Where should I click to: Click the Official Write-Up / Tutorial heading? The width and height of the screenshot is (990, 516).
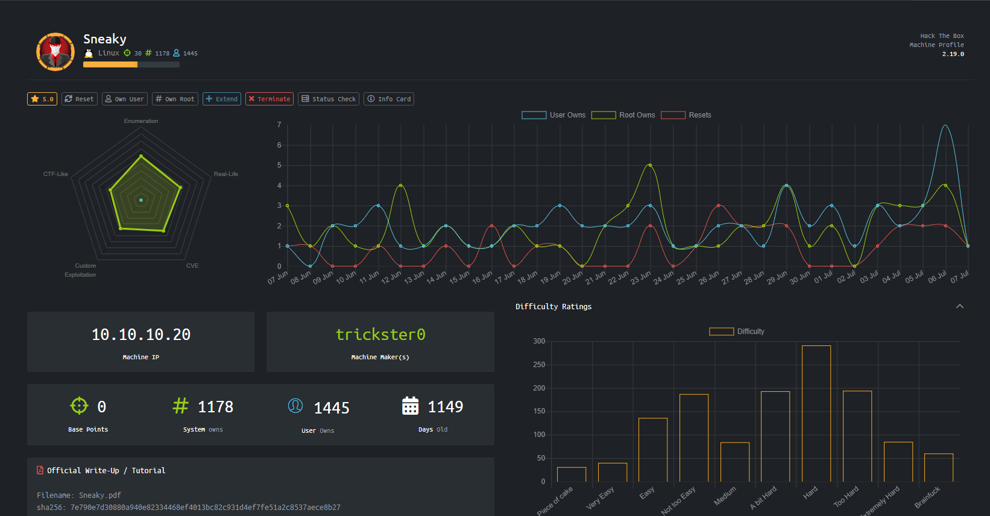coord(106,470)
